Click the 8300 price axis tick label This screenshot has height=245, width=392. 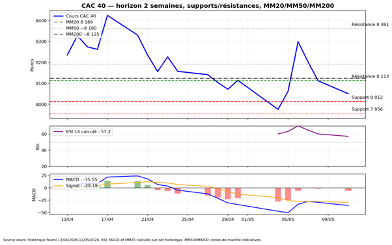click(x=41, y=42)
